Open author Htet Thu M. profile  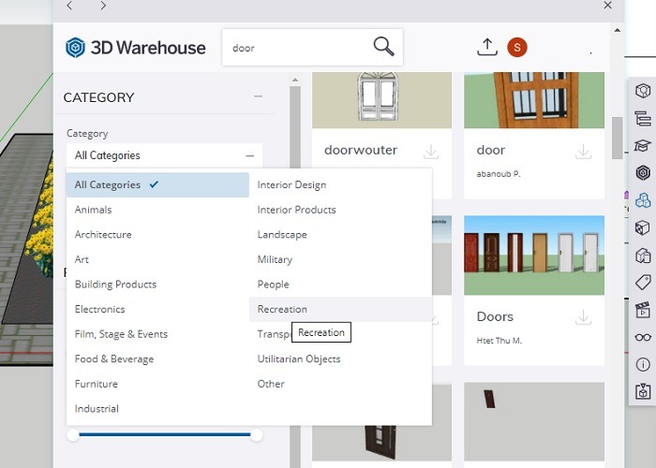(x=499, y=341)
